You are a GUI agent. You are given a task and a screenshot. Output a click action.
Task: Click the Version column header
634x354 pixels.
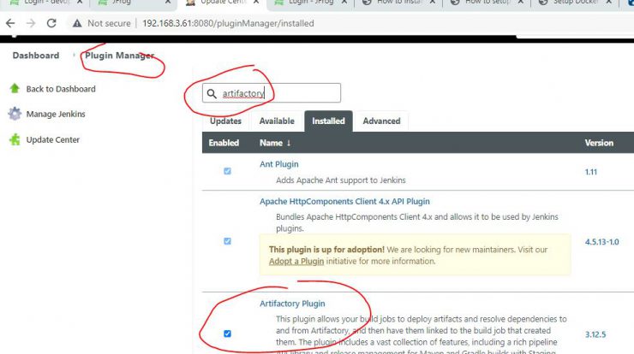point(599,143)
